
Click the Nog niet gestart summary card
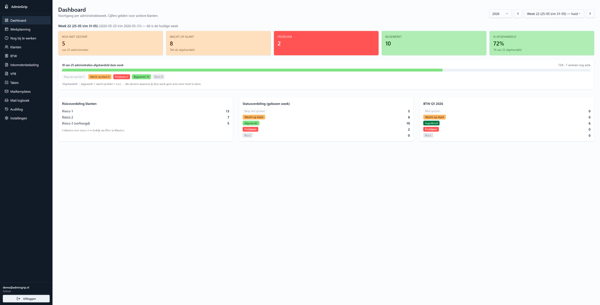point(111,43)
